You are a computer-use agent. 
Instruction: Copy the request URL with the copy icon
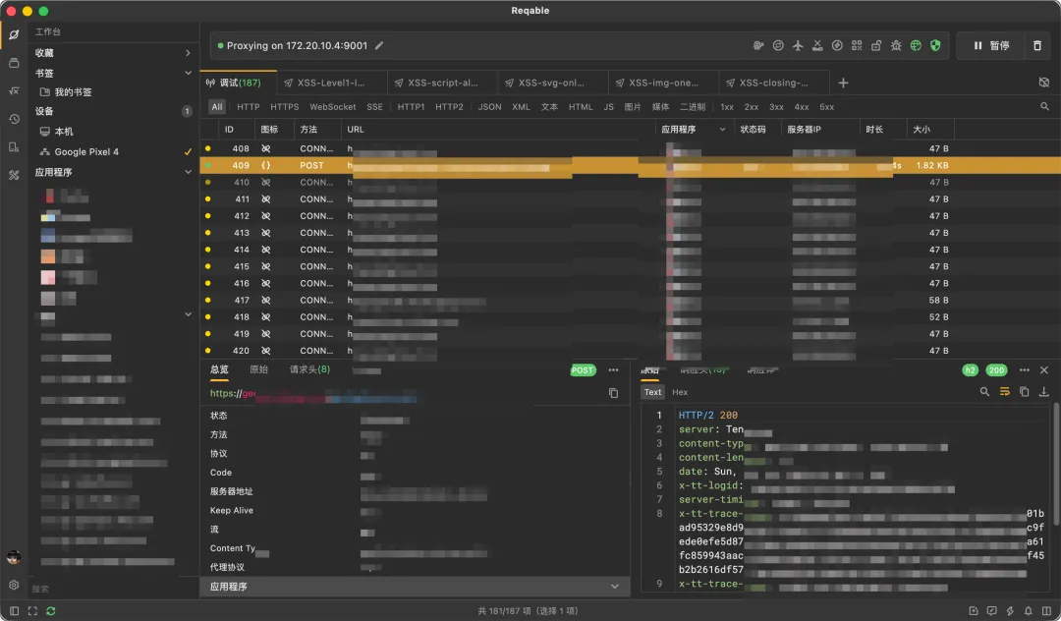pos(613,393)
